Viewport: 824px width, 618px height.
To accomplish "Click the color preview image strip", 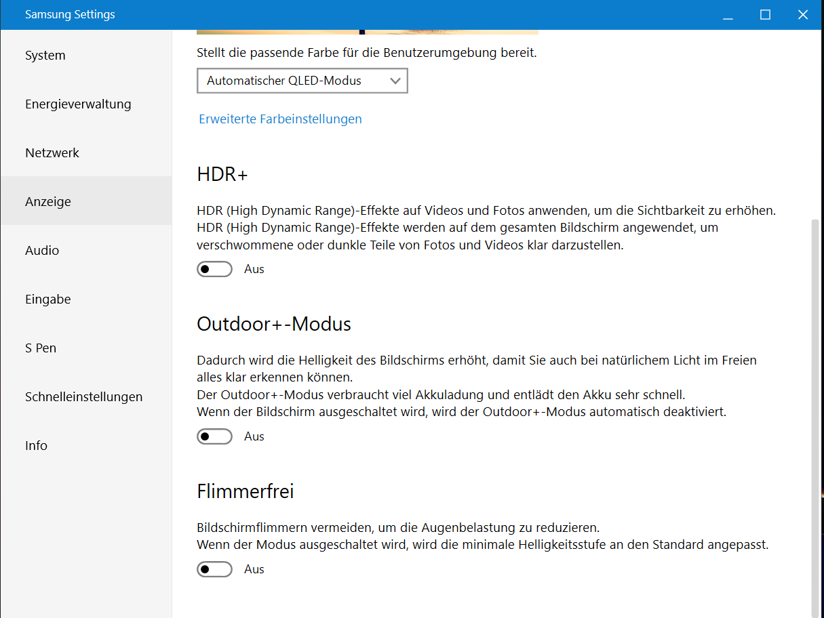I will [x=367, y=31].
